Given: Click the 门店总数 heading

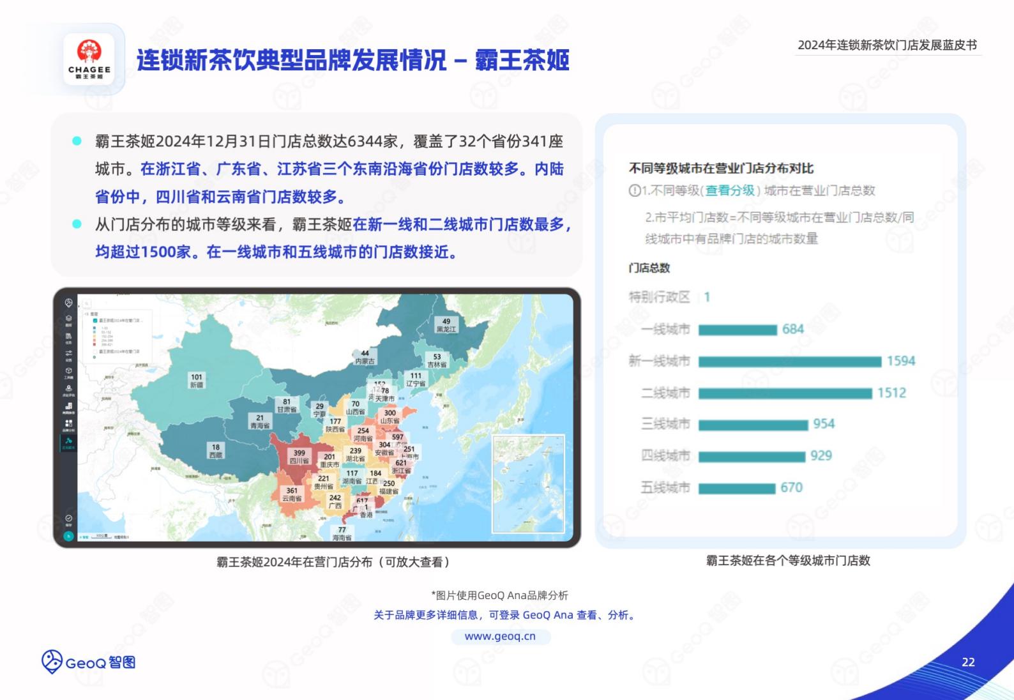Looking at the screenshot, I should click(649, 268).
